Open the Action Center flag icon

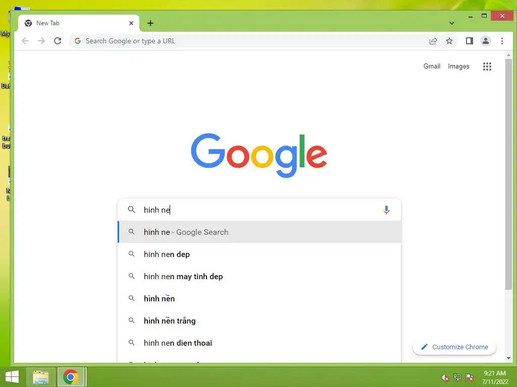(470, 377)
